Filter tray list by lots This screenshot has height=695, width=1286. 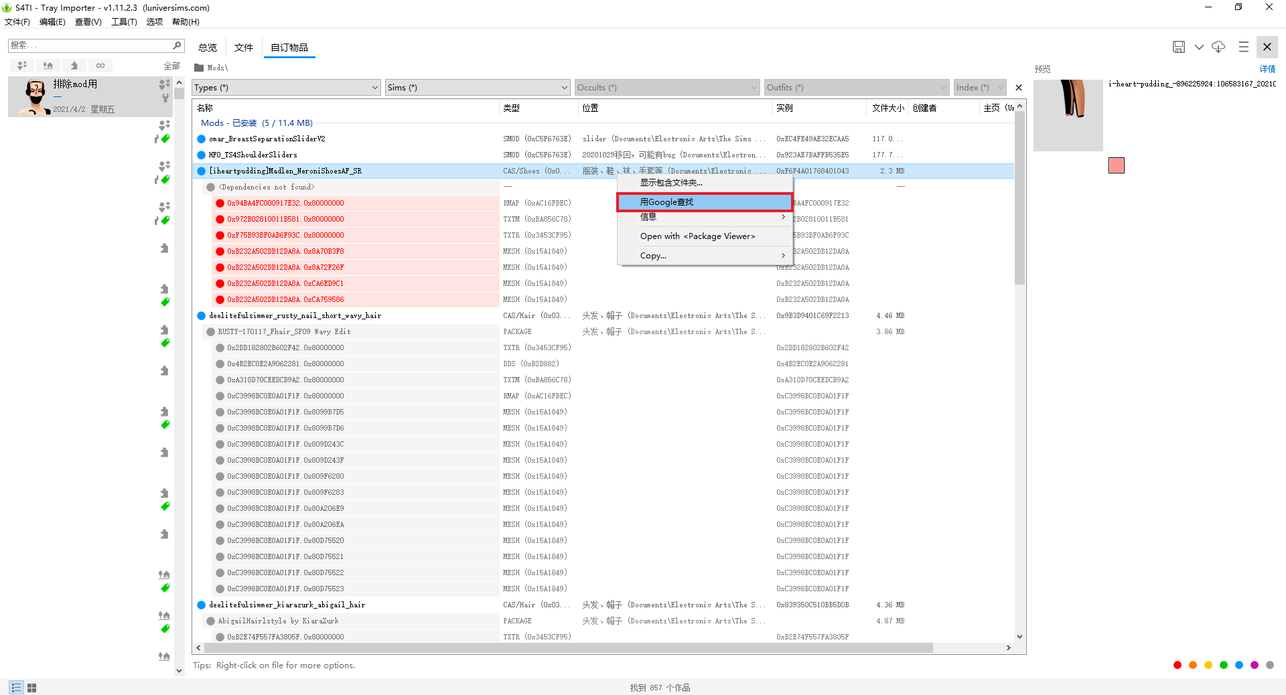point(48,66)
